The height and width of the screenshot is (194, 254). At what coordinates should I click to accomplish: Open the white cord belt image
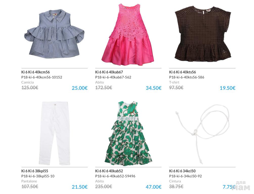(202, 133)
